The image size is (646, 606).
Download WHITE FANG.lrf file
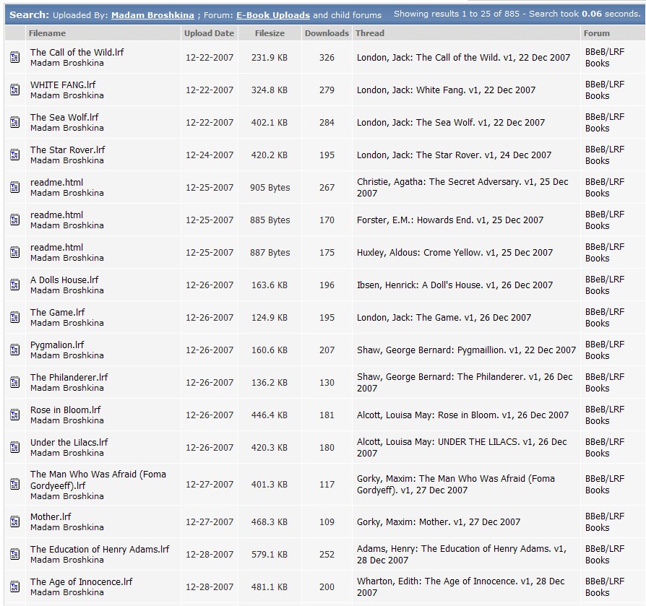click(63, 85)
